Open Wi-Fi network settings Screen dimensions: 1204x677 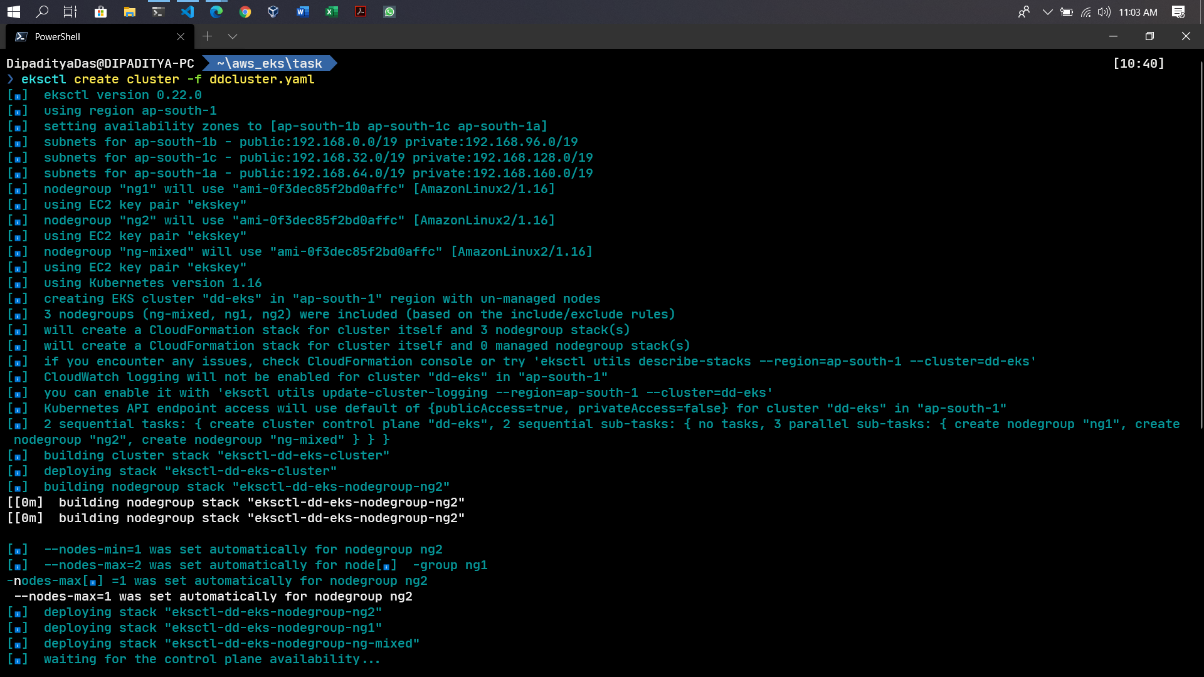point(1086,12)
